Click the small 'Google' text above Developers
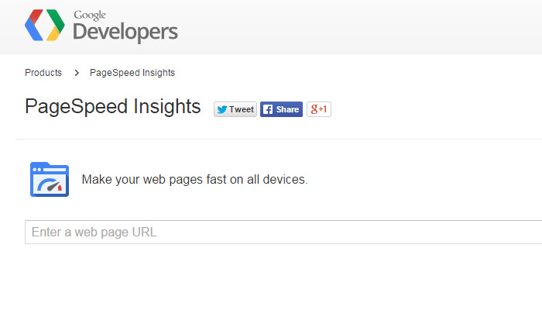Screen dimensions: 542x310 tap(90, 15)
